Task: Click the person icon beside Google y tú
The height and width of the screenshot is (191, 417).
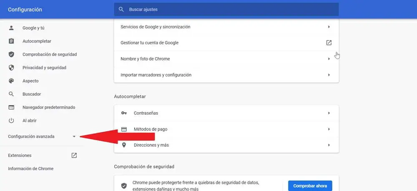Action: pyautogui.click(x=11, y=28)
